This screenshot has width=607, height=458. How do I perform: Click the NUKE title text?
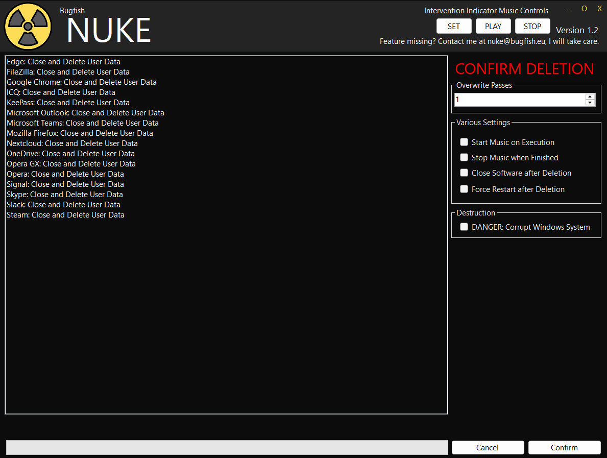[x=109, y=31]
